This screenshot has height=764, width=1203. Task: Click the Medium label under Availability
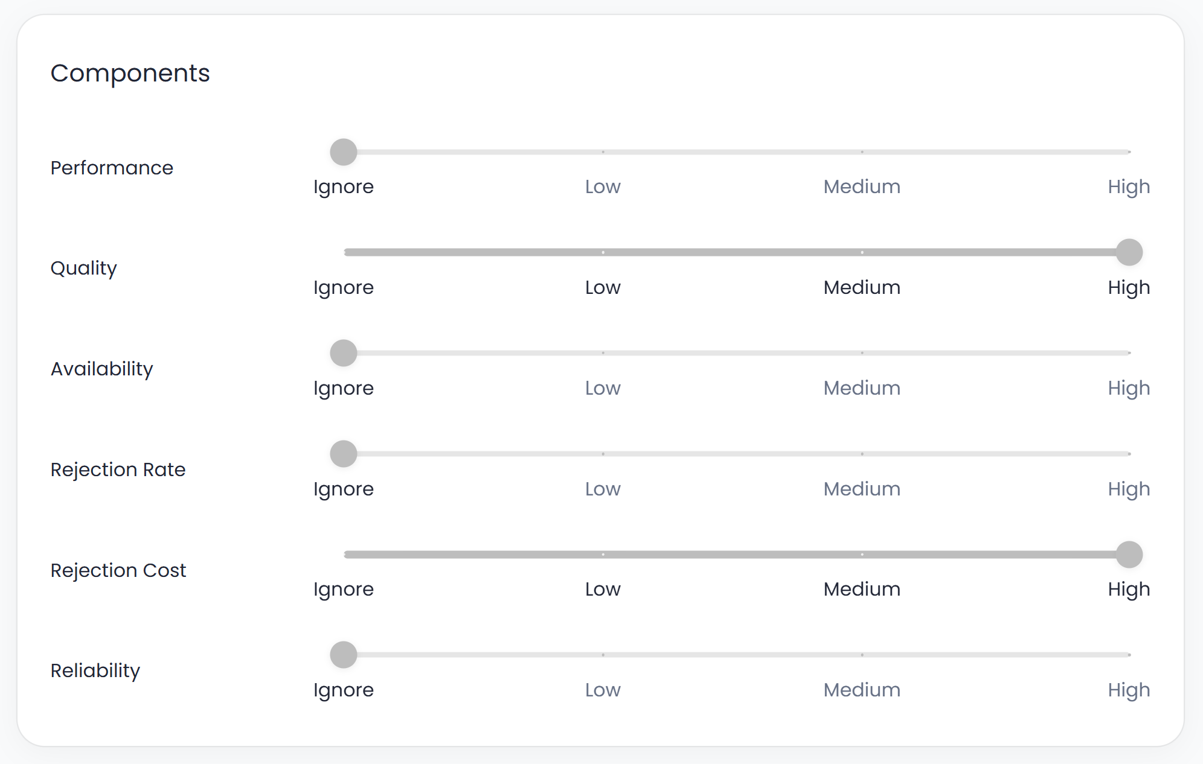point(862,388)
